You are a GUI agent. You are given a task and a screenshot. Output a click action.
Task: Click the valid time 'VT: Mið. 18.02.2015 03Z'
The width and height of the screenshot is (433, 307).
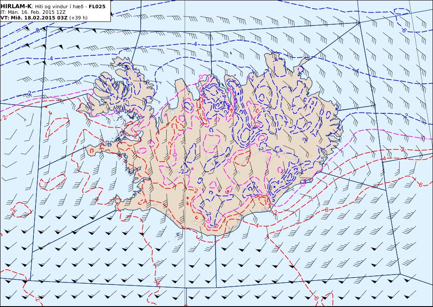[x=34, y=18]
